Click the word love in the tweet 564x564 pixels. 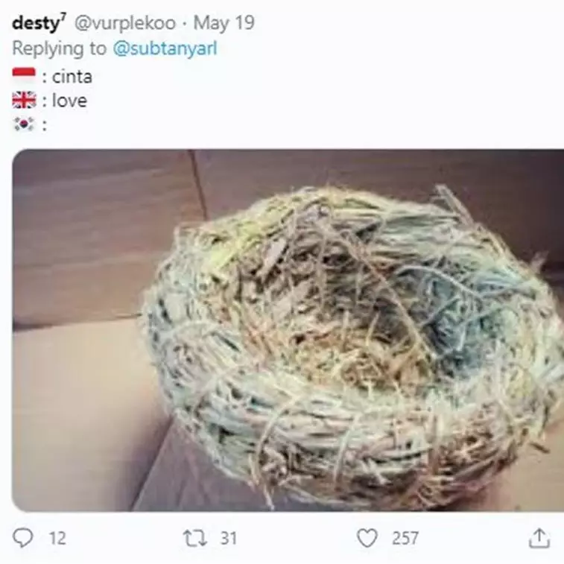click(x=69, y=101)
